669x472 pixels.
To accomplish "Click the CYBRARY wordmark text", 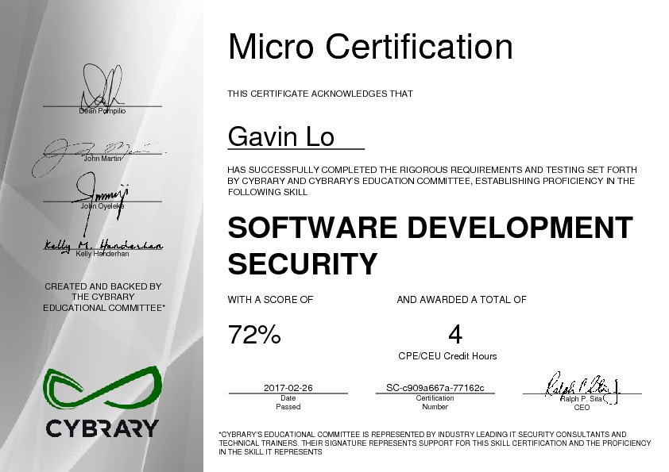I will [102, 428].
